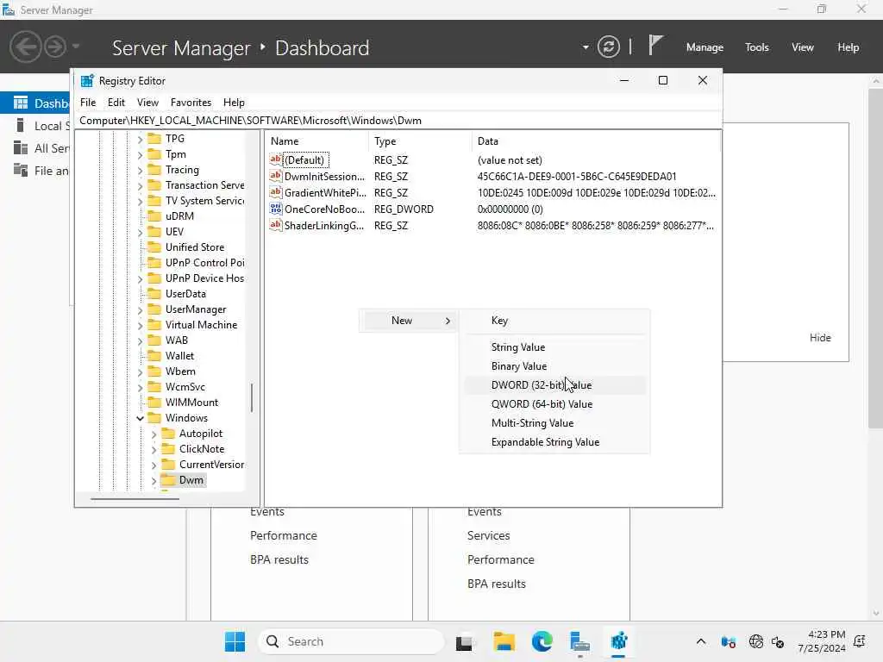Show hidden tray icons chevron

pos(700,641)
